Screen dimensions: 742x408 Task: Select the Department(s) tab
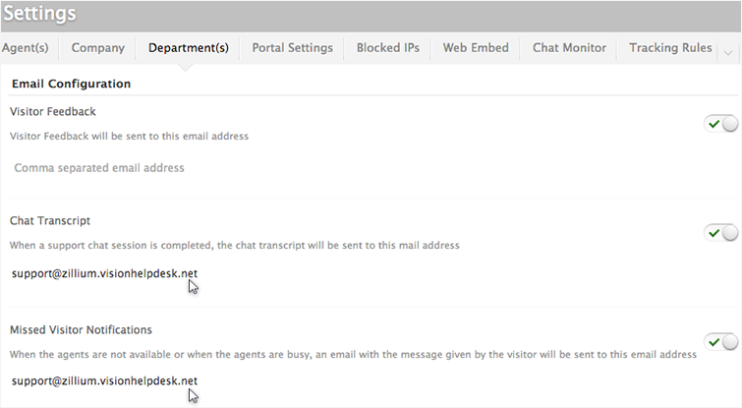pyautogui.click(x=189, y=47)
